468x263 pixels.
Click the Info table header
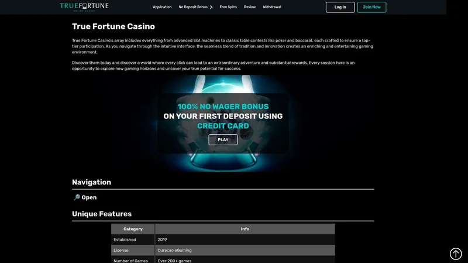point(245,229)
